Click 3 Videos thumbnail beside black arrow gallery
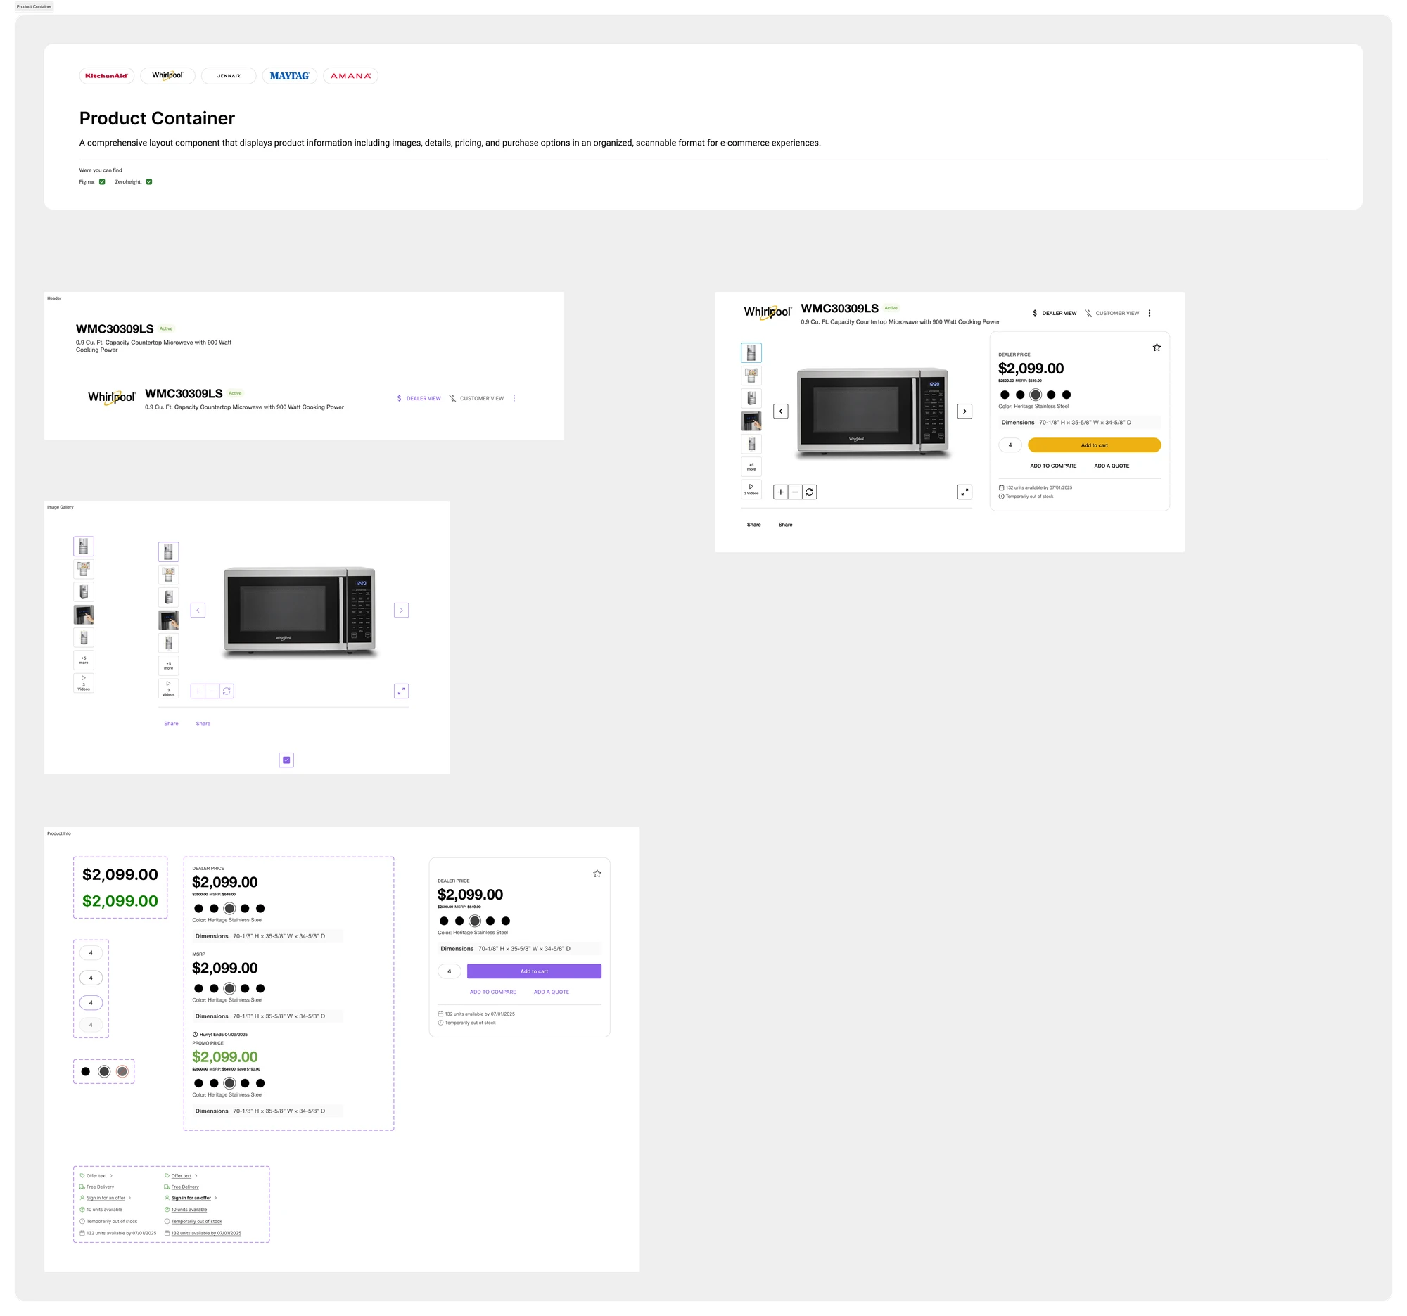Image resolution: width=1407 pixels, height=1316 pixels. (751, 490)
